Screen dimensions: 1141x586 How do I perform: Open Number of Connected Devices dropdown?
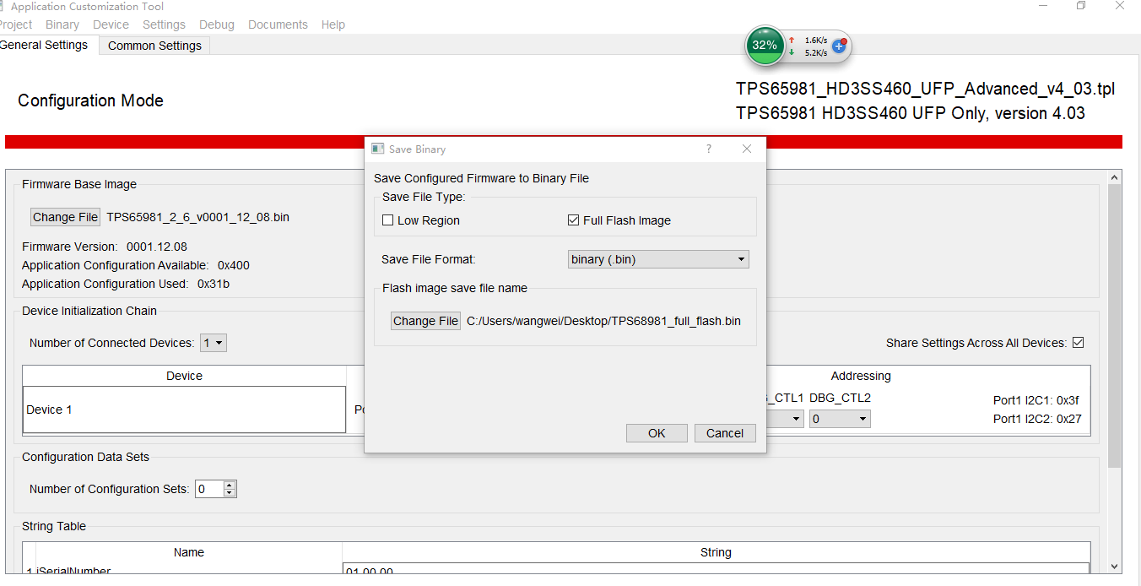point(214,343)
